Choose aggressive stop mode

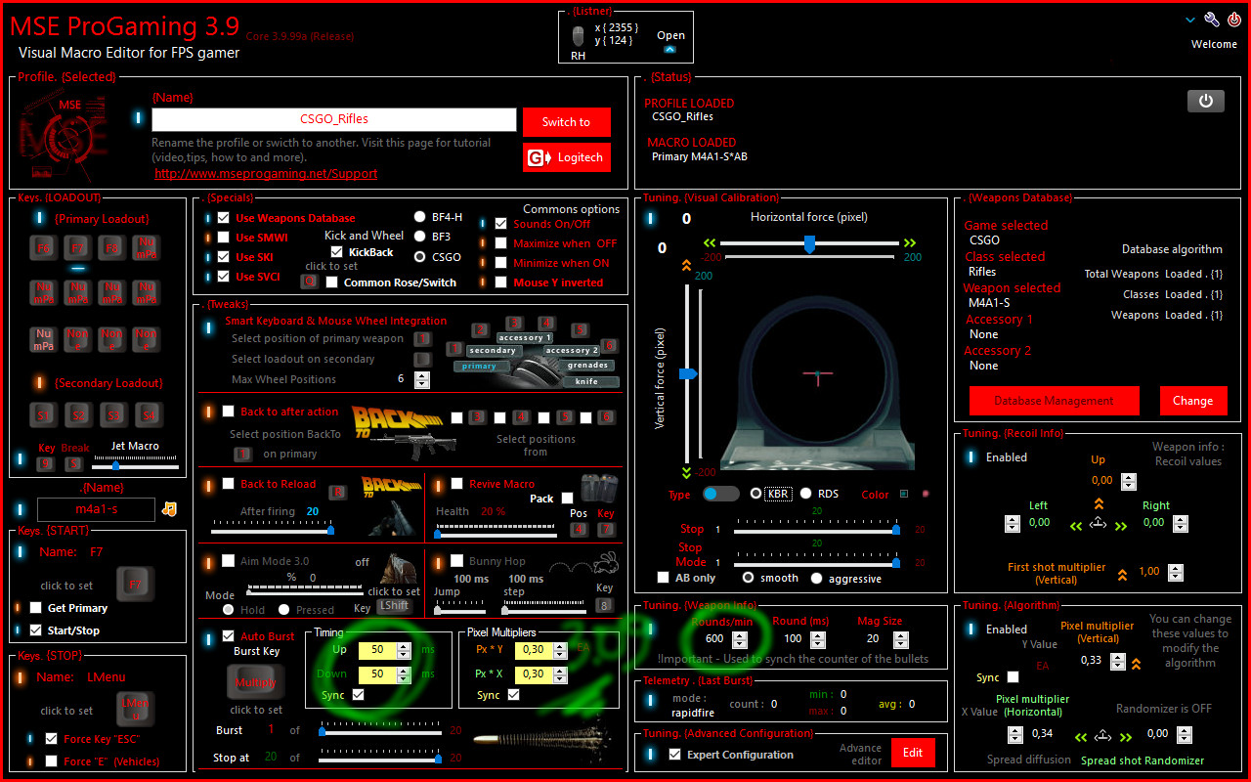tap(817, 578)
